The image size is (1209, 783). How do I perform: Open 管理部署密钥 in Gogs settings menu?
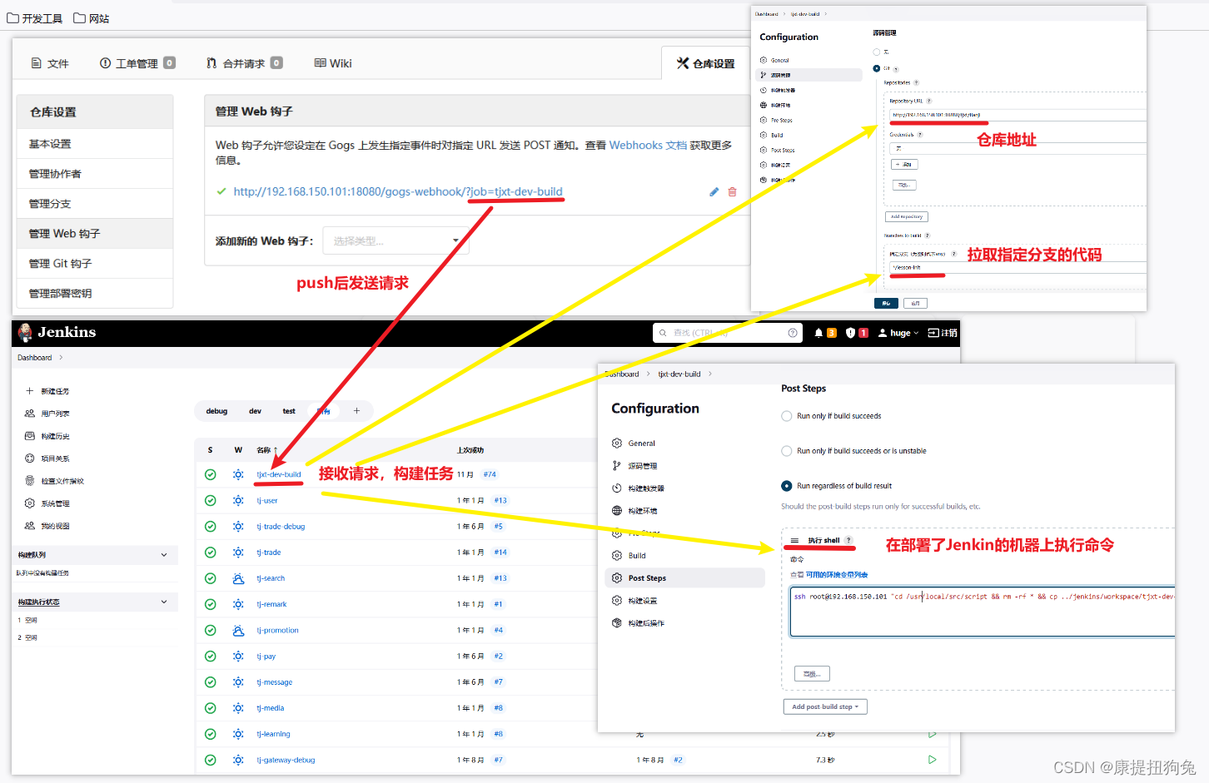tap(95, 294)
